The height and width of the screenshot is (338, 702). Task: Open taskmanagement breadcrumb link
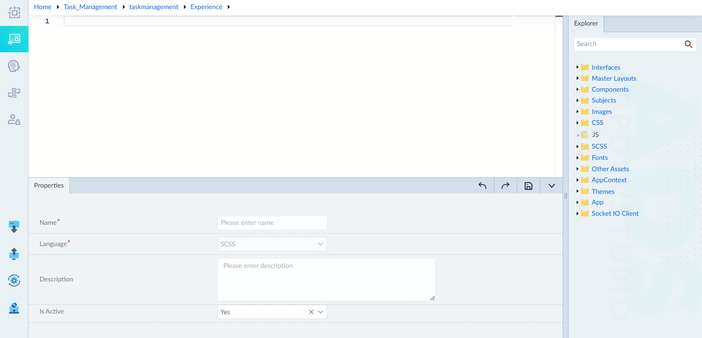[154, 7]
